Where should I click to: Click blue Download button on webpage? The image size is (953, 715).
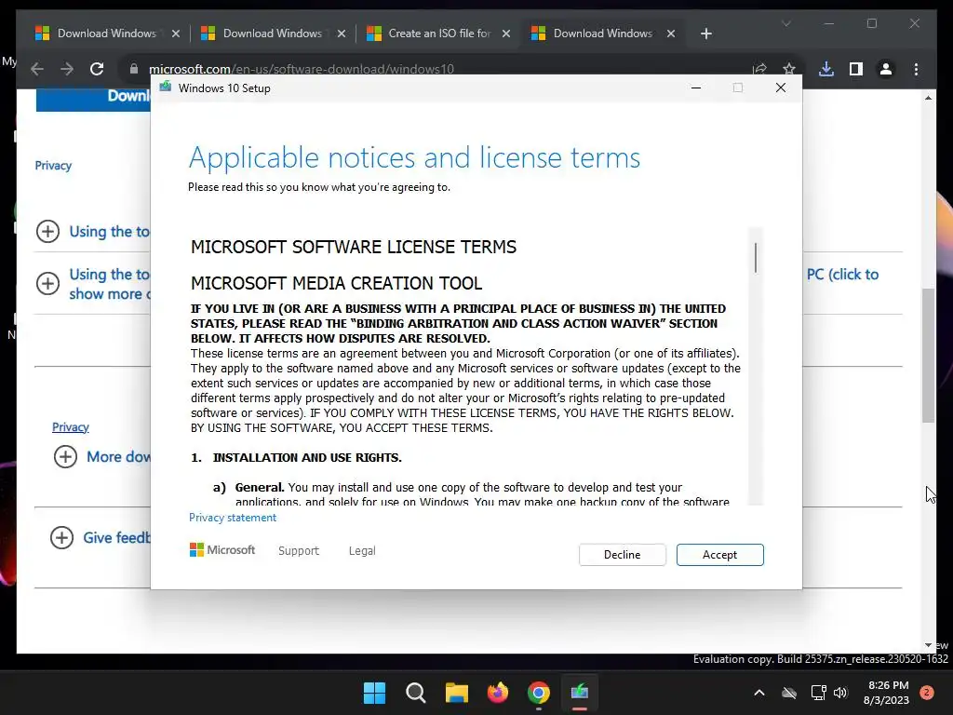pyautogui.click(x=93, y=100)
